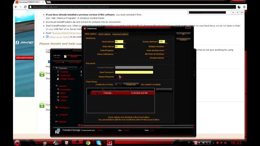Open the Running PREDATOR for the first link
This screenshot has width=260, height=146.
click(x=67, y=33)
